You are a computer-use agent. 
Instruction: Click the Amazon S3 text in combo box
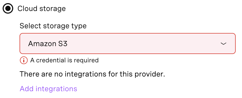(48, 44)
